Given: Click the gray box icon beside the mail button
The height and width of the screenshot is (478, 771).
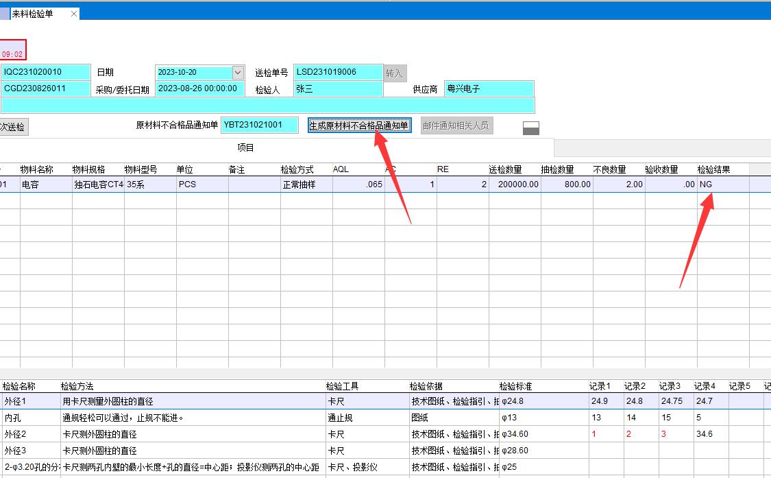Looking at the screenshot, I should [x=530, y=128].
